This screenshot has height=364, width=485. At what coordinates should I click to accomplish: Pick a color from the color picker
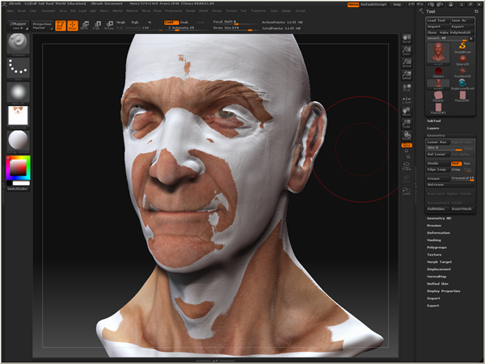pos(16,168)
